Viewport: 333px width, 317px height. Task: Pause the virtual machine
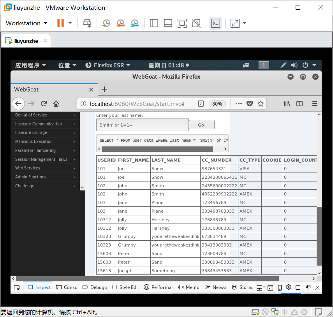60,23
